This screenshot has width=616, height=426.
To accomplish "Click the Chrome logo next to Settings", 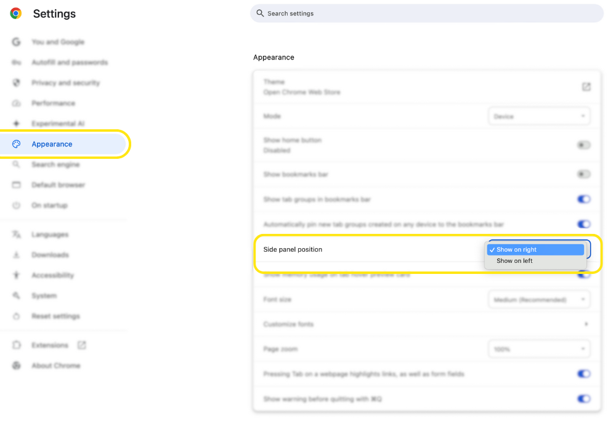I will coord(15,13).
